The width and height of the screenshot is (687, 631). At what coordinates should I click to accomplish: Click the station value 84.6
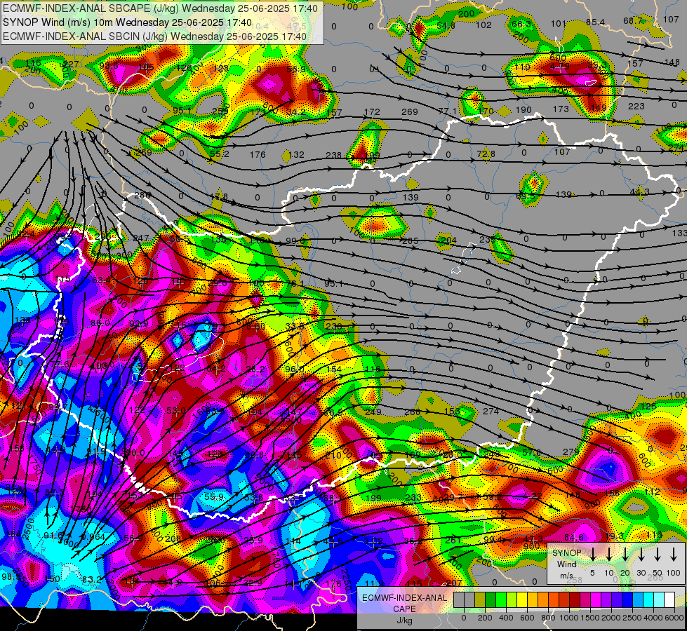573,537
